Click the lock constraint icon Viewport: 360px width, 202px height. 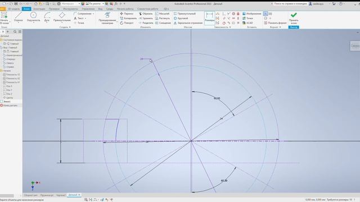click(238, 13)
